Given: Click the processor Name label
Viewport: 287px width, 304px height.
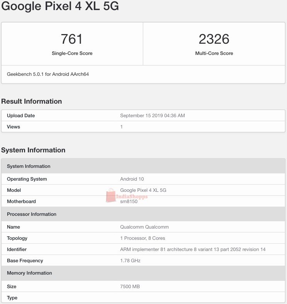Looking at the screenshot, I should pyautogui.click(x=14, y=227).
